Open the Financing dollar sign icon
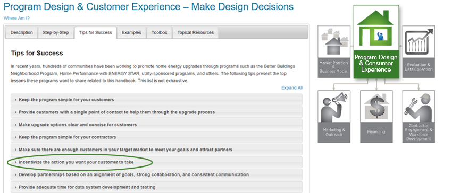The width and height of the screenshot is (452, 193). click(x=376, y=107)
